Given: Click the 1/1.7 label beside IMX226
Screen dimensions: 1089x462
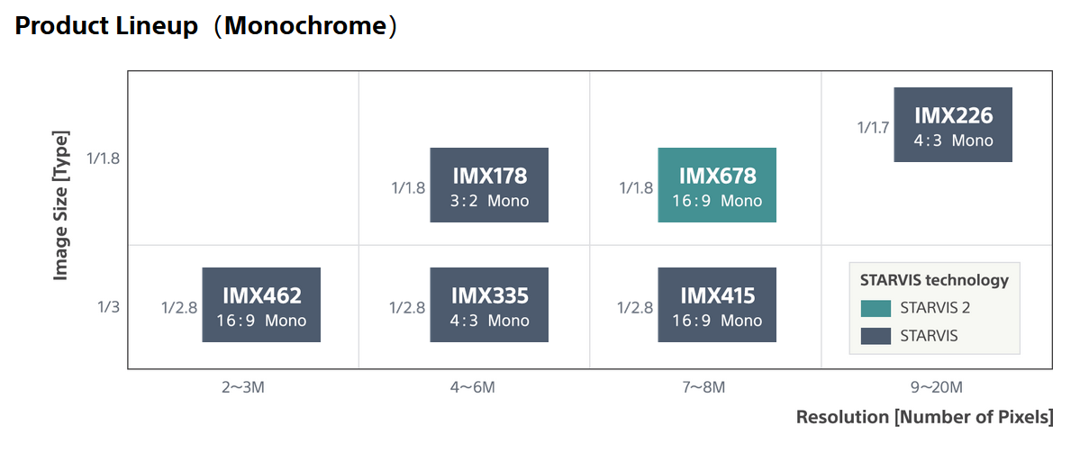Looking at the screenshot, I should point(873,128).
